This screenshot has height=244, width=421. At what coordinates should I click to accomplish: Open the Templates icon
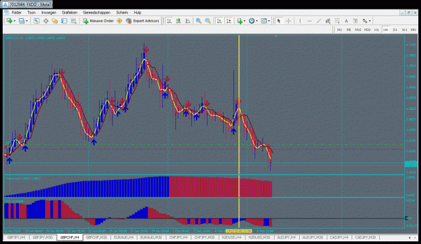pyautogui.click(x=264, y=21)
